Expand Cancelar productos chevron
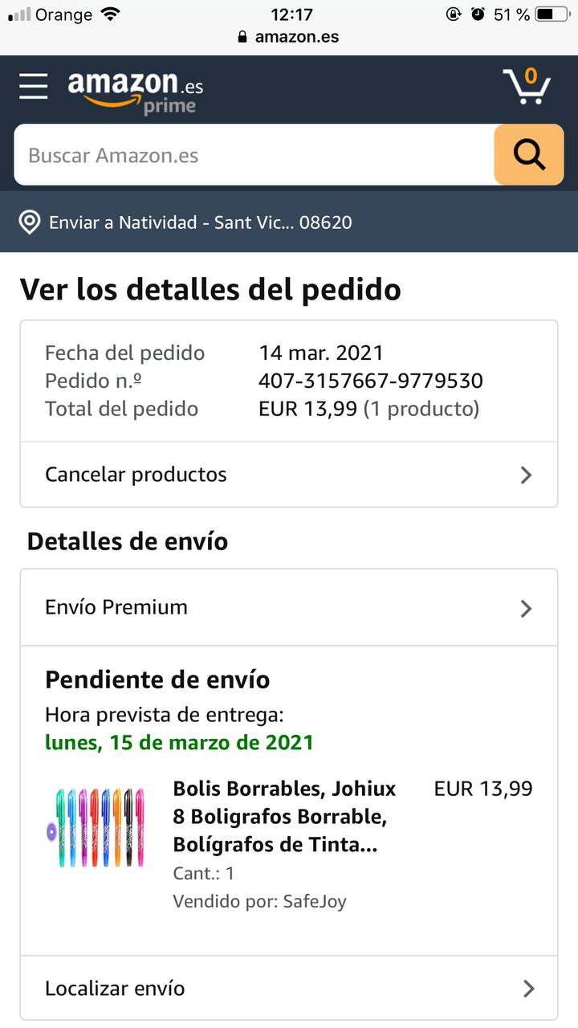 [527, 475]
